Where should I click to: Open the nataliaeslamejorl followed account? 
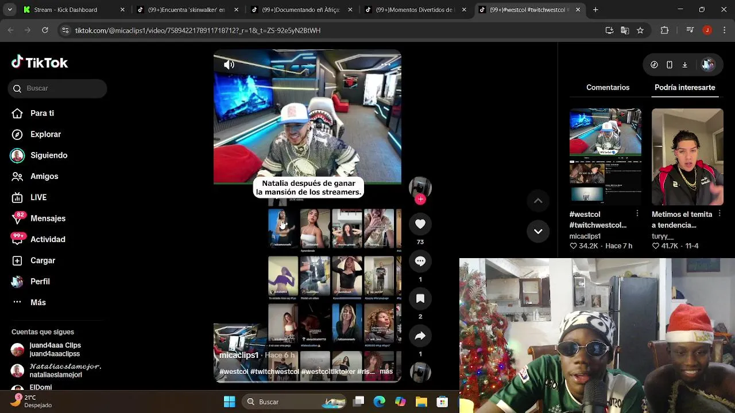56,371
